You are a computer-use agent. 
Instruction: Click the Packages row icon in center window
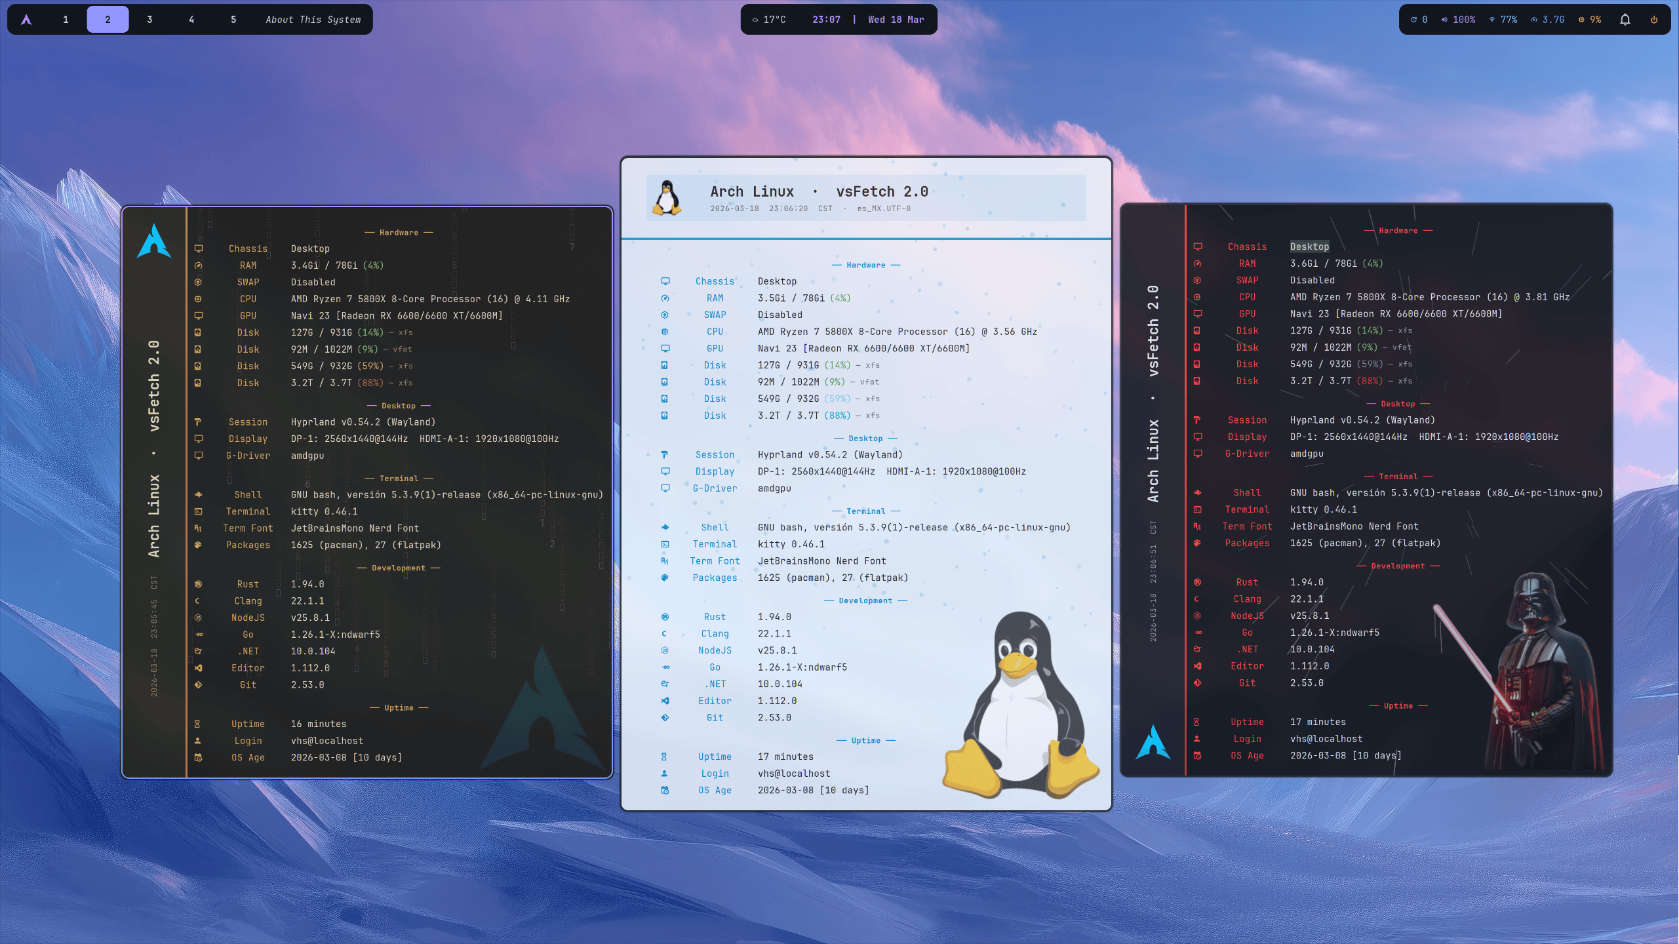(665, 578)
